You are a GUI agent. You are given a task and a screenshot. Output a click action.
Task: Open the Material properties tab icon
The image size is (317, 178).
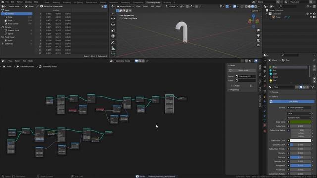point(264,125)
